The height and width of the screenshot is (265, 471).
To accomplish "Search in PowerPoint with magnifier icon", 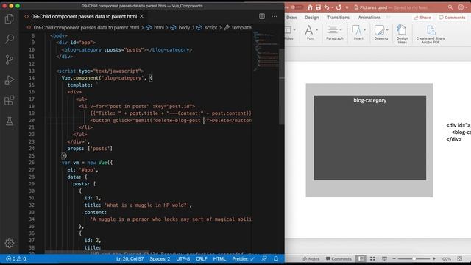I will coord(450,7).
